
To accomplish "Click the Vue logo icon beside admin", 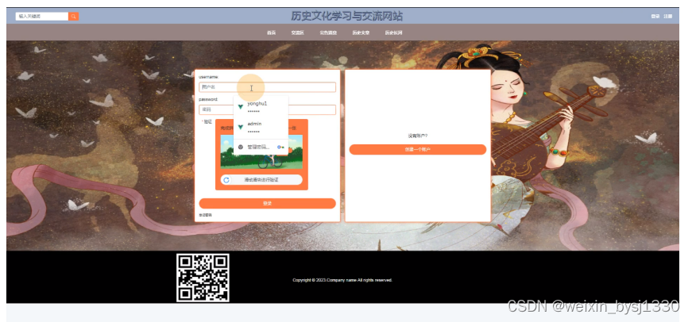I will pyautogui.click(x=241, y=127).
